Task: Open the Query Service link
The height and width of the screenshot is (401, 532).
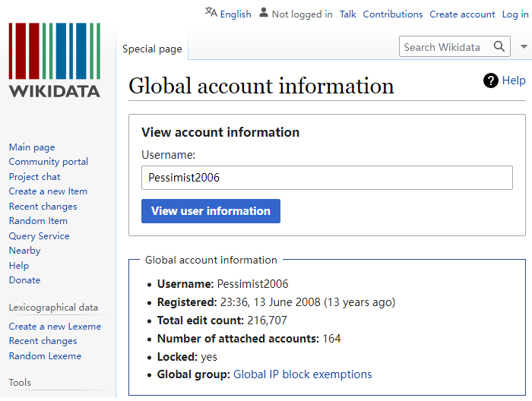Action: (39, 236)
